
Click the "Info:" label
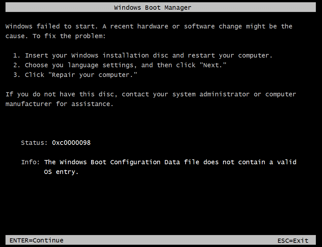pyautogui.click(x=31, y=162)
